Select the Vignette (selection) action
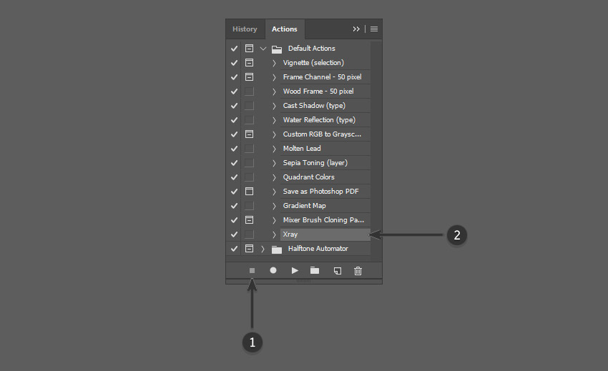Screen dimensions: 608x371 pos(313,63)
